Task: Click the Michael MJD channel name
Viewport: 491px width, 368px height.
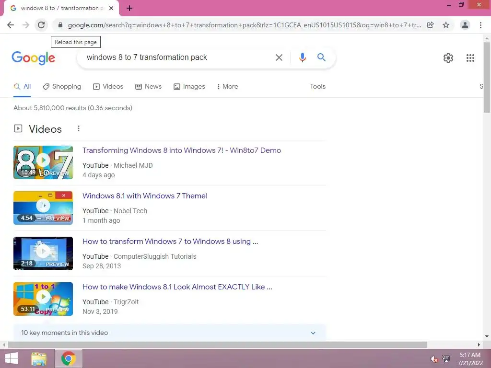Action: pyautogui.click(x=133, y=165)
